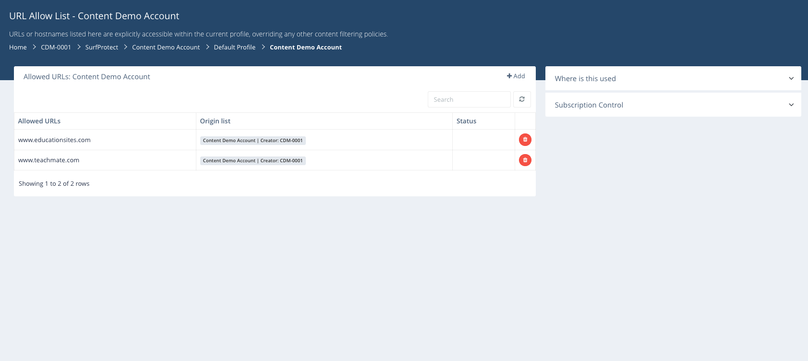The height and width of the screenshot is (361, 808).
Task: Click origin tag of educationsites.com row
Action: click(253, 141)
